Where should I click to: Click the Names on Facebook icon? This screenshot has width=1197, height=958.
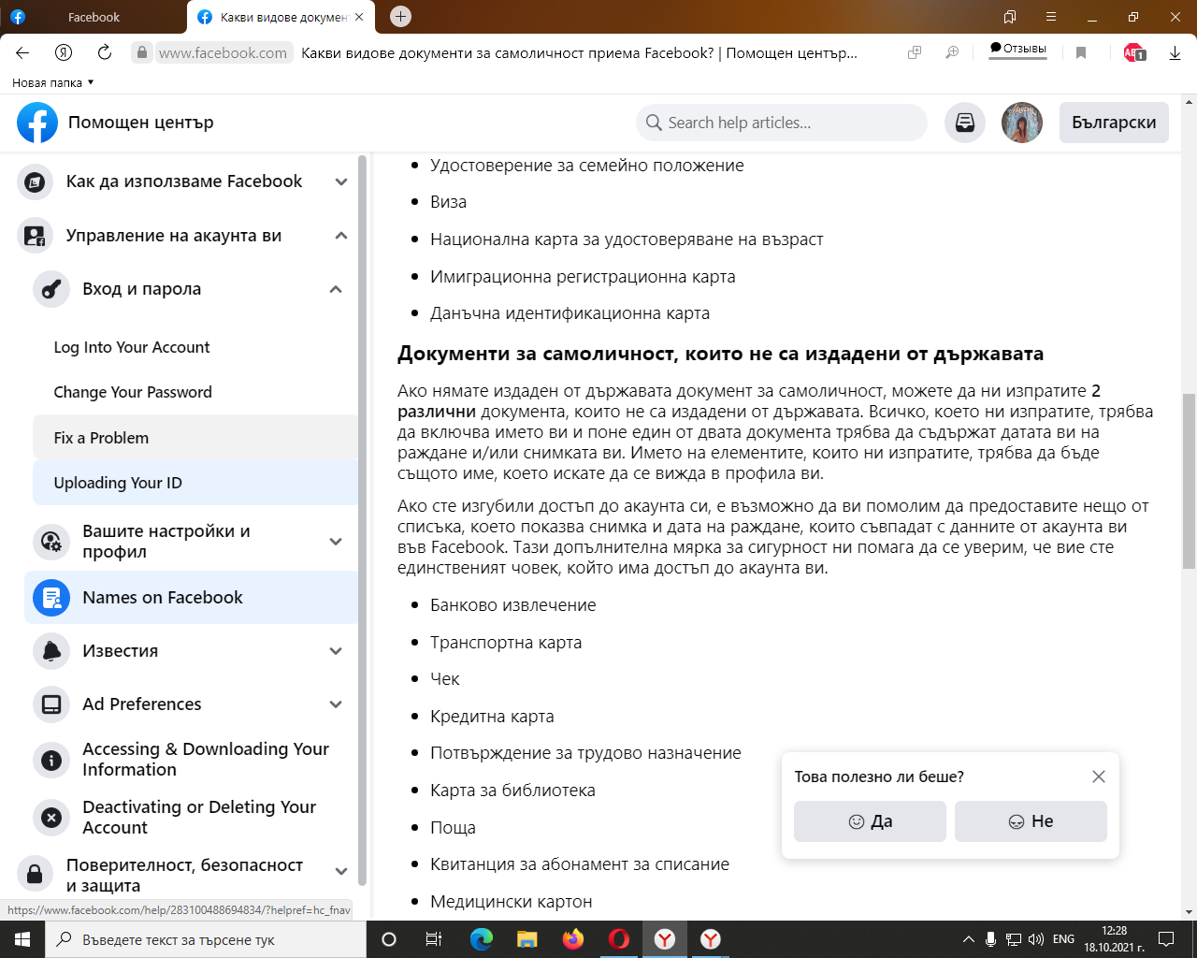coord(51,598)
